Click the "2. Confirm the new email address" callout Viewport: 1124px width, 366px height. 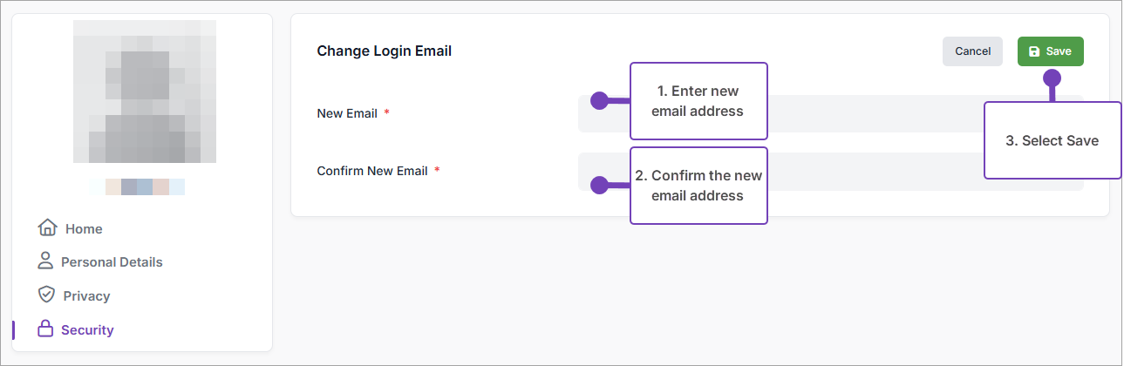click(x=698, y=186)
